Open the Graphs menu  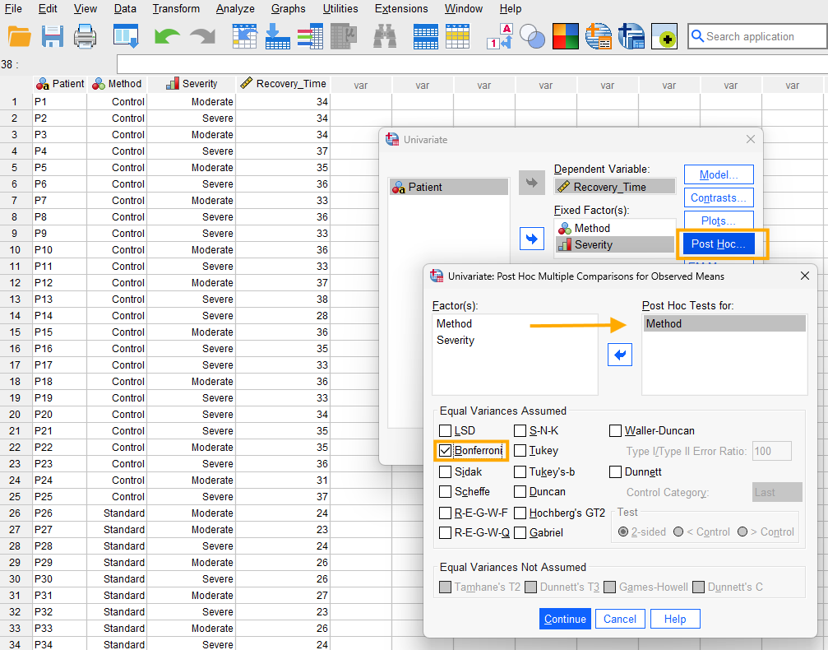click(x=288, y=8)
